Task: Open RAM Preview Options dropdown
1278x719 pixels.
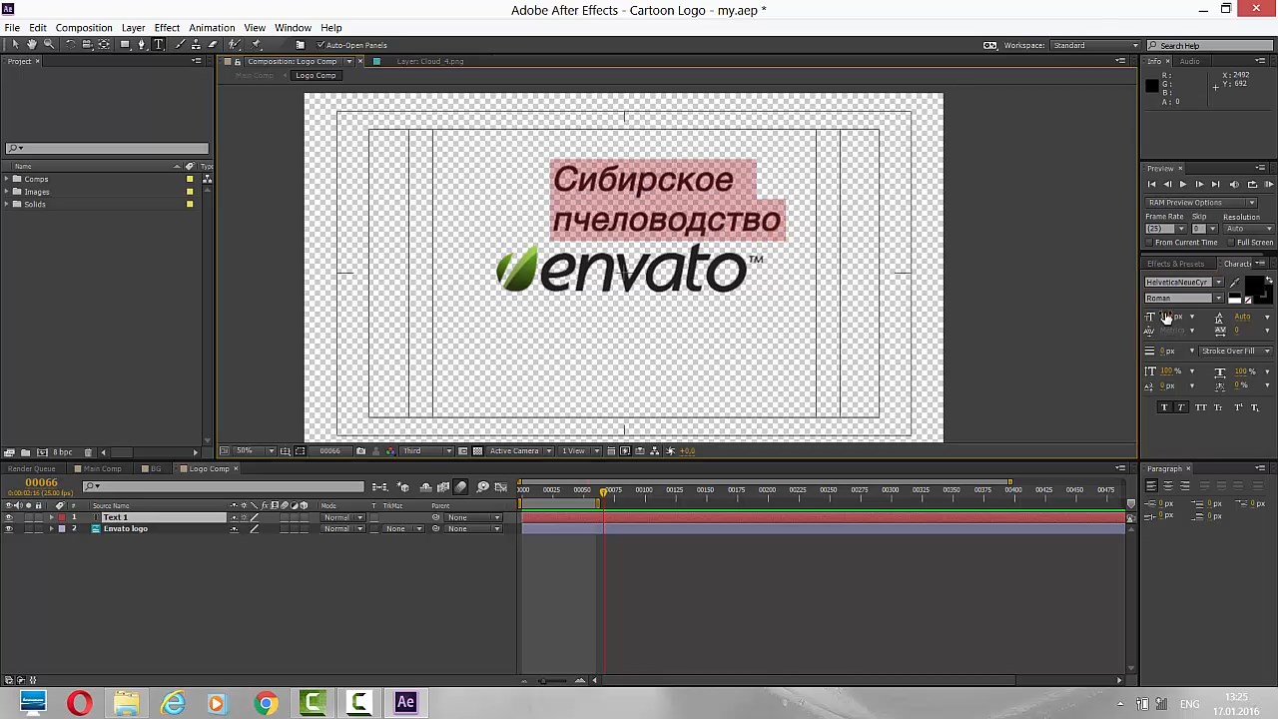Action: 1201,203
